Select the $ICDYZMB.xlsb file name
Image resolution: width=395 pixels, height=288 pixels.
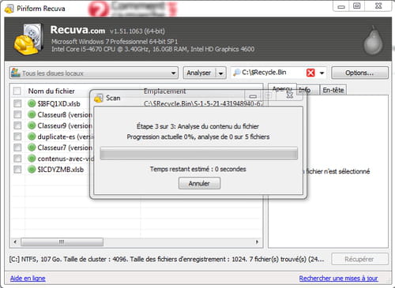point(61,170)
